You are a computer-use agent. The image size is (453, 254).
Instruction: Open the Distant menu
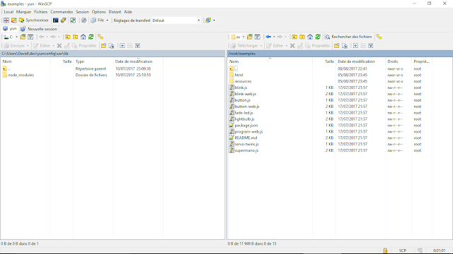point(115,12)
